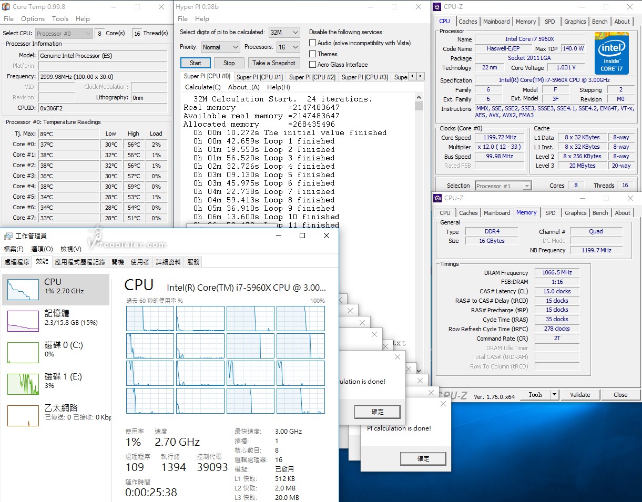Open Core Temp File menu
The width and height of the screenshot is (642, 502).
point(9,18)
